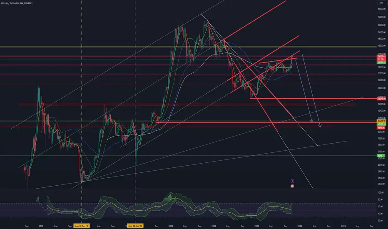Click the 2022 label on time axis

pos(214,226)
